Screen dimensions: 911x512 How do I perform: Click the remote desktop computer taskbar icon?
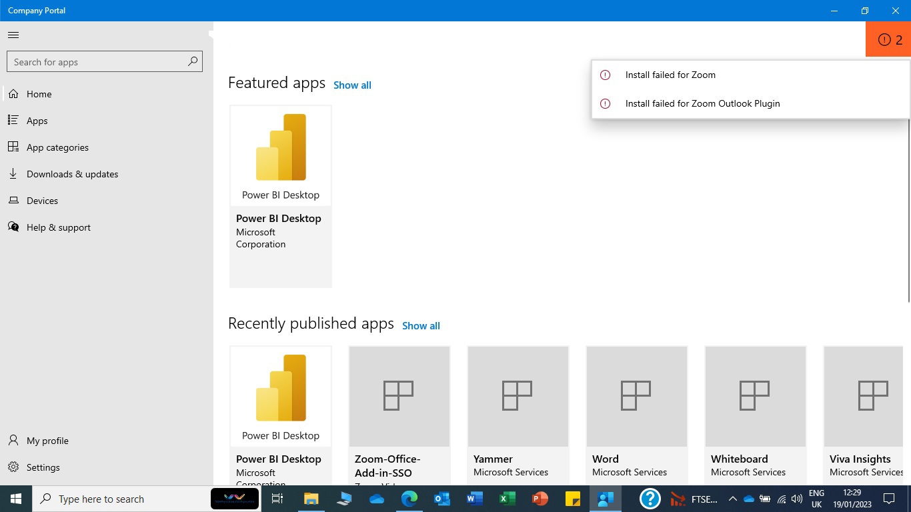(x=344, y=499)
